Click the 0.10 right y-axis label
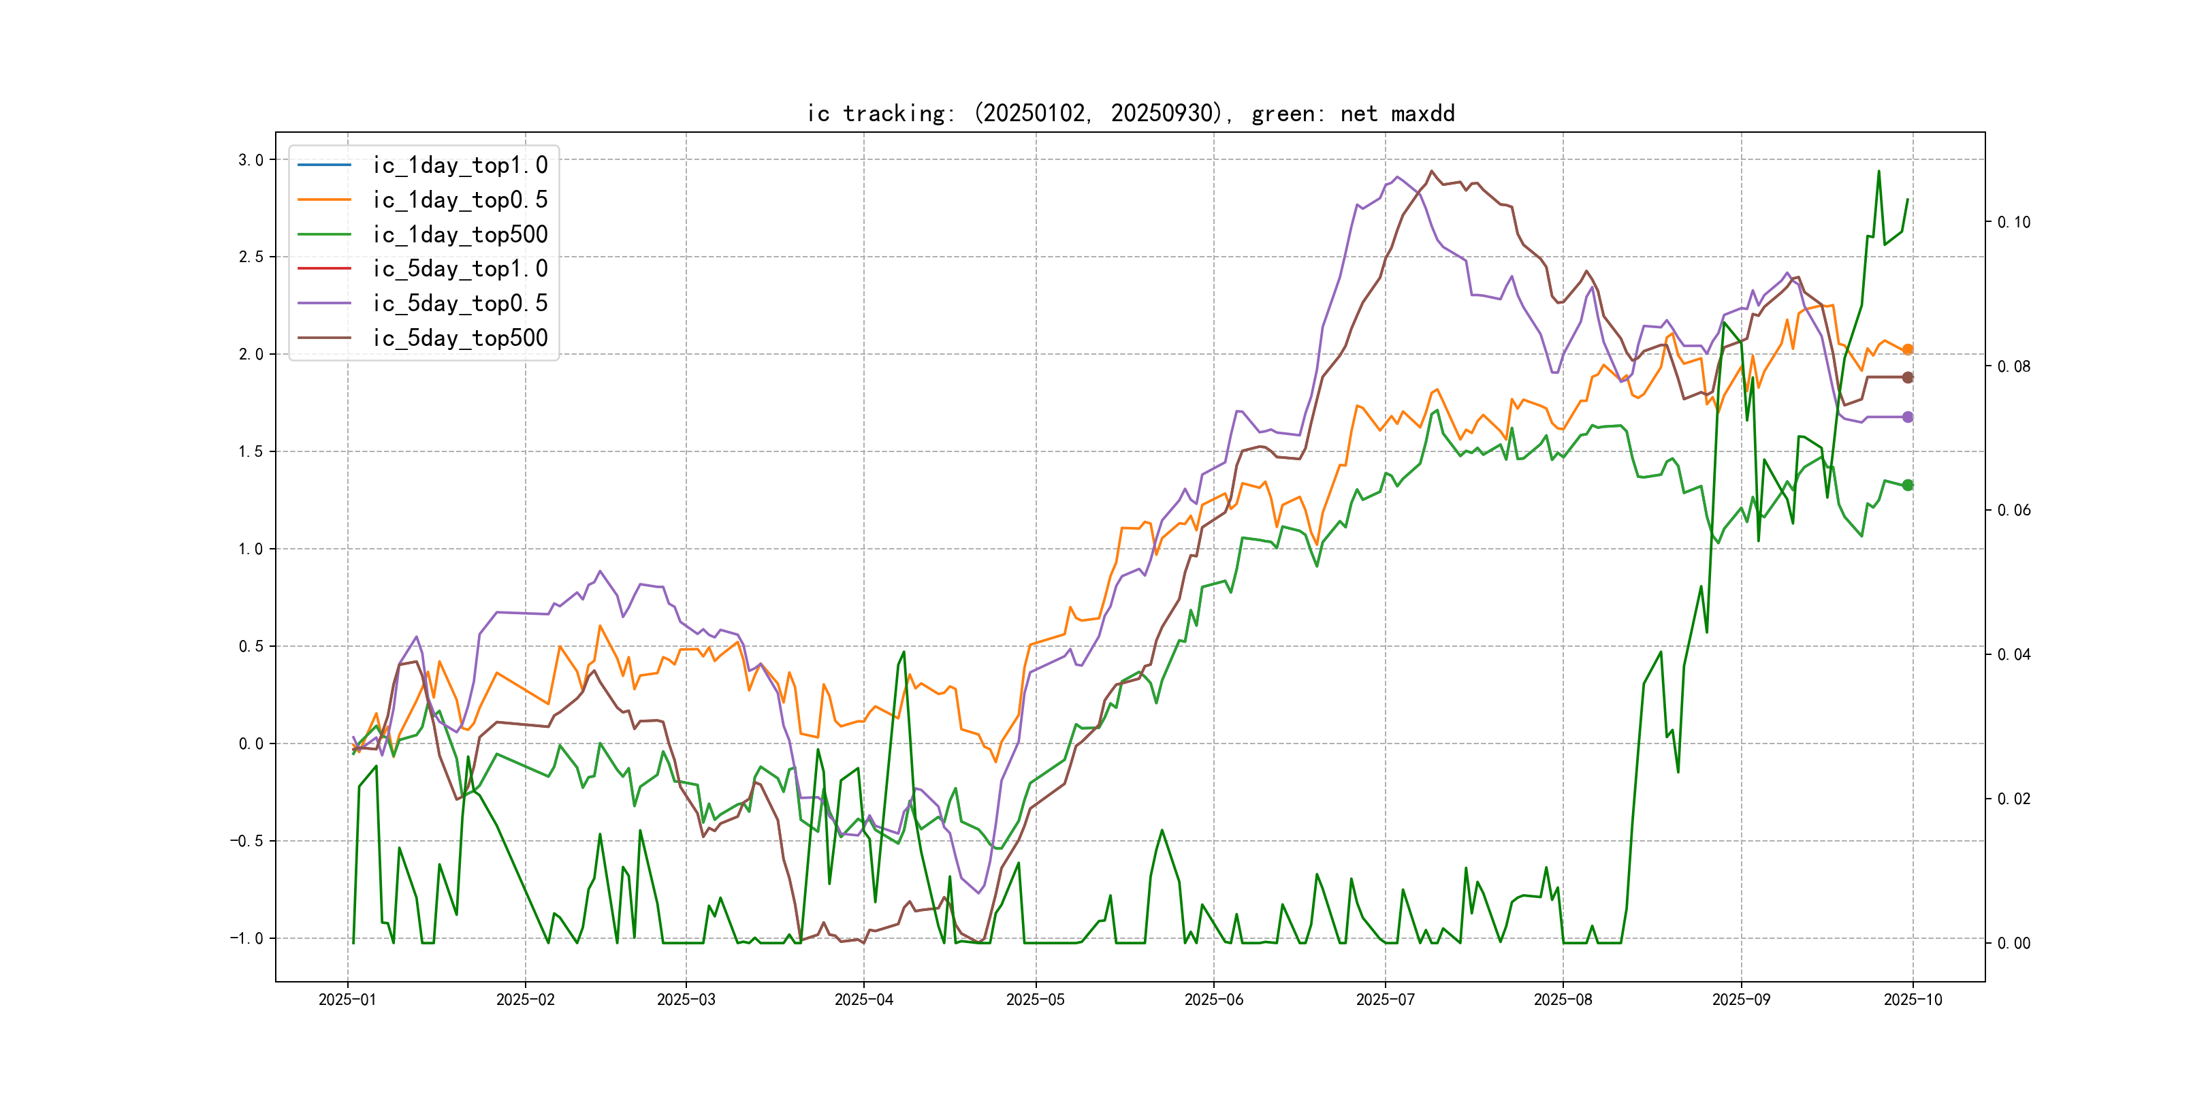 [2013, 223]
